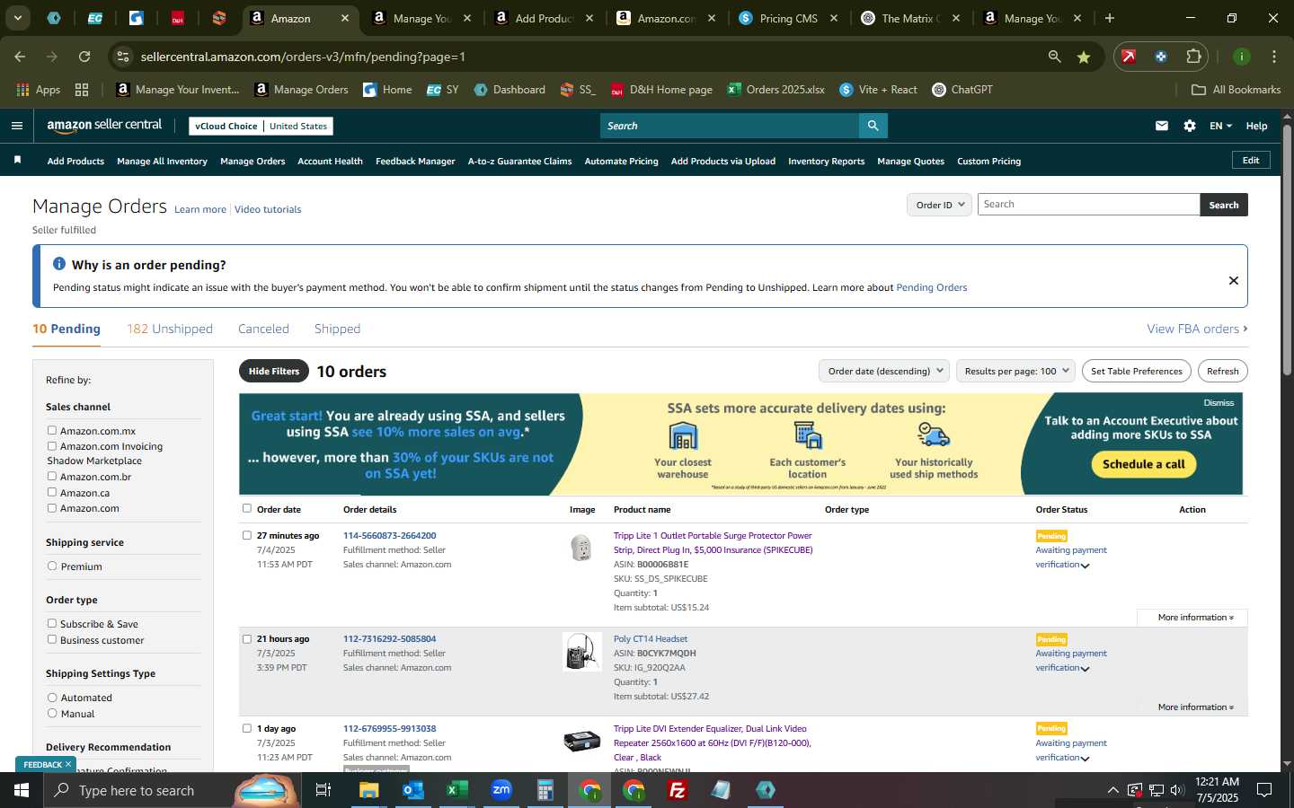The width and height of the screenshot is (1294, 808).
Task: Check the Amazon.com sales channel filter
Action: [52, 508]
